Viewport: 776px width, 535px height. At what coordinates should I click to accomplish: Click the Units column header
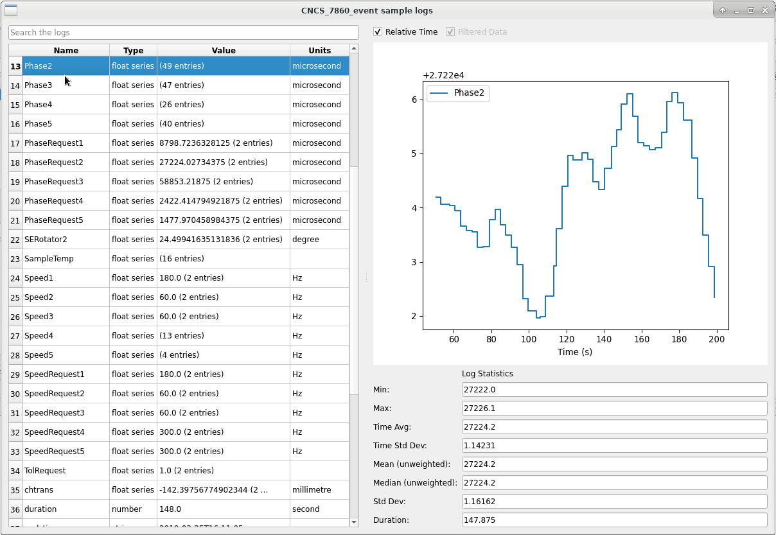pos(319,50)
